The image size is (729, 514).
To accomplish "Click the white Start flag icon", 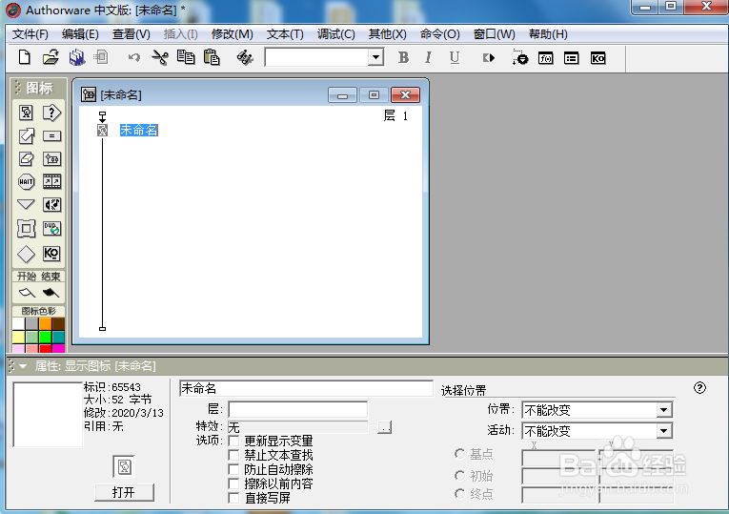I will [x=27, y=293].
